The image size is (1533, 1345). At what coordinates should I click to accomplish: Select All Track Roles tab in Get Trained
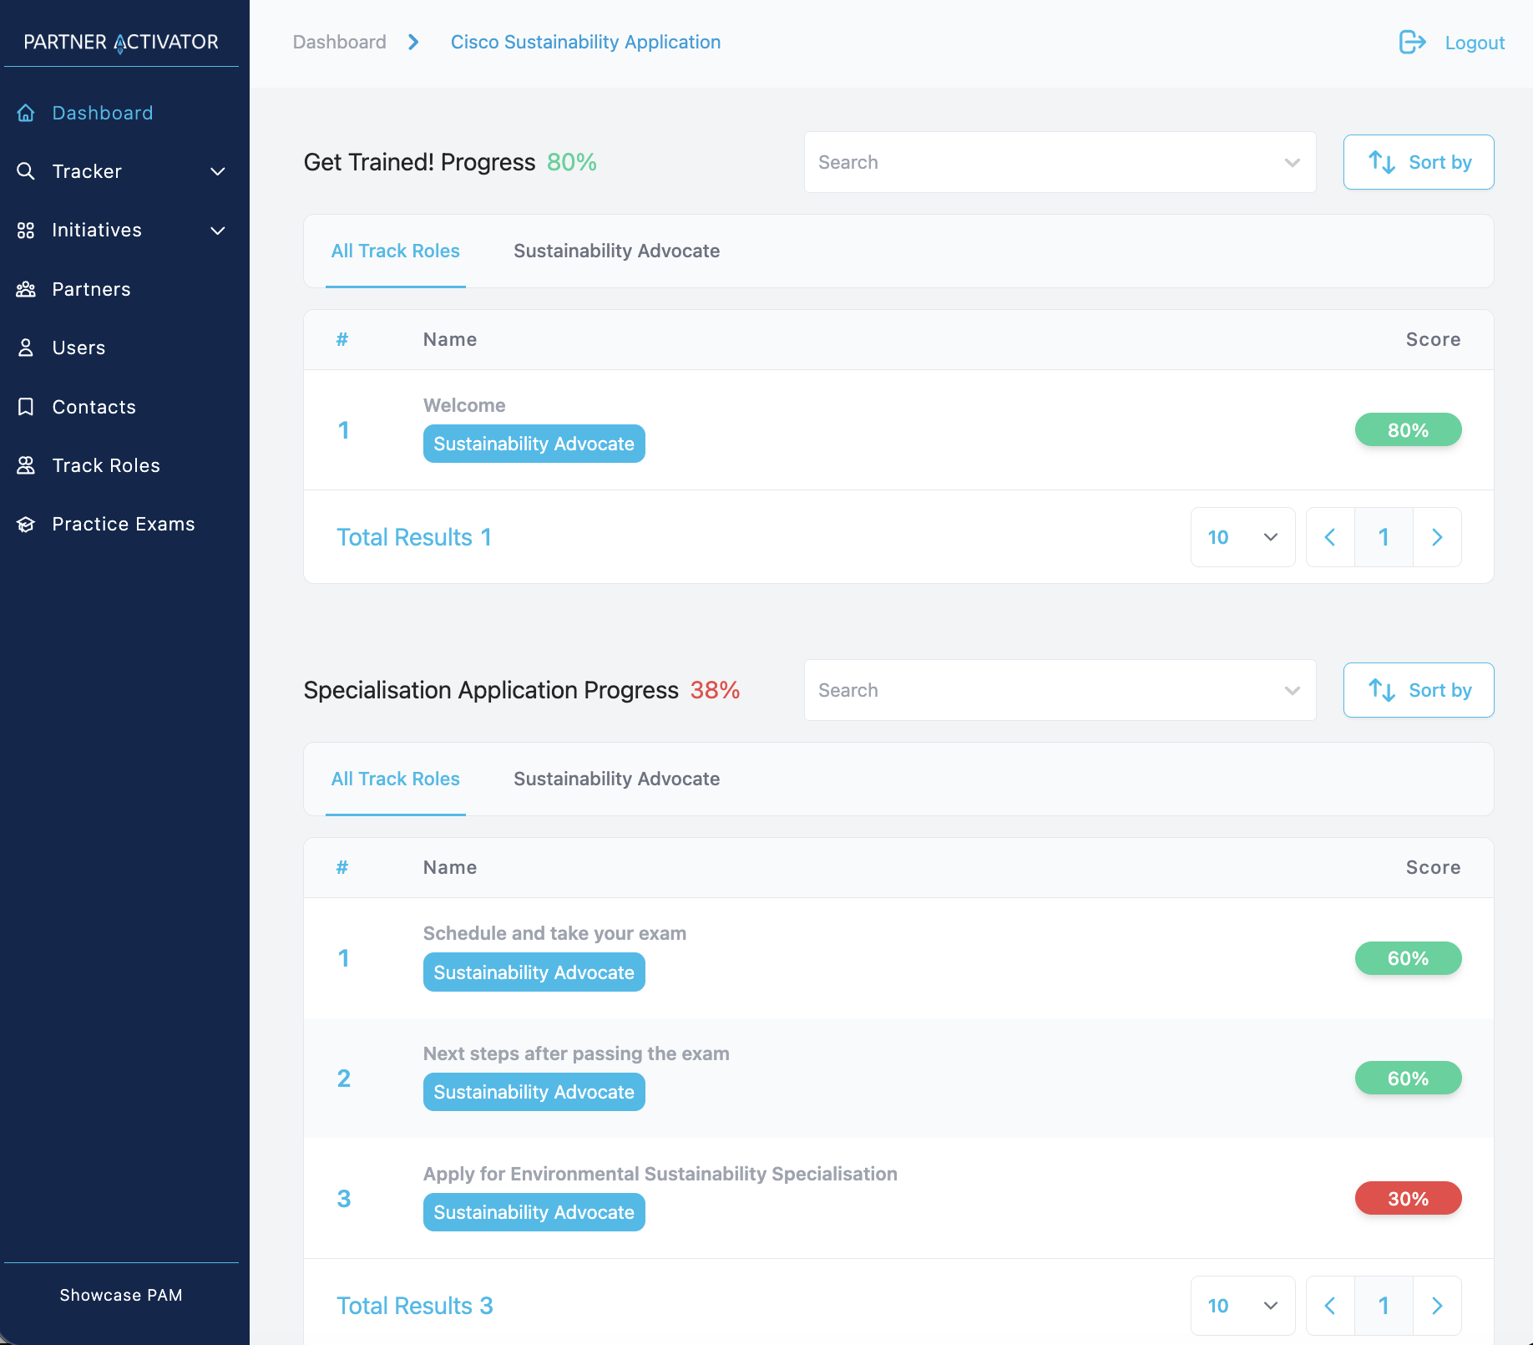click(x=396, y=251)
